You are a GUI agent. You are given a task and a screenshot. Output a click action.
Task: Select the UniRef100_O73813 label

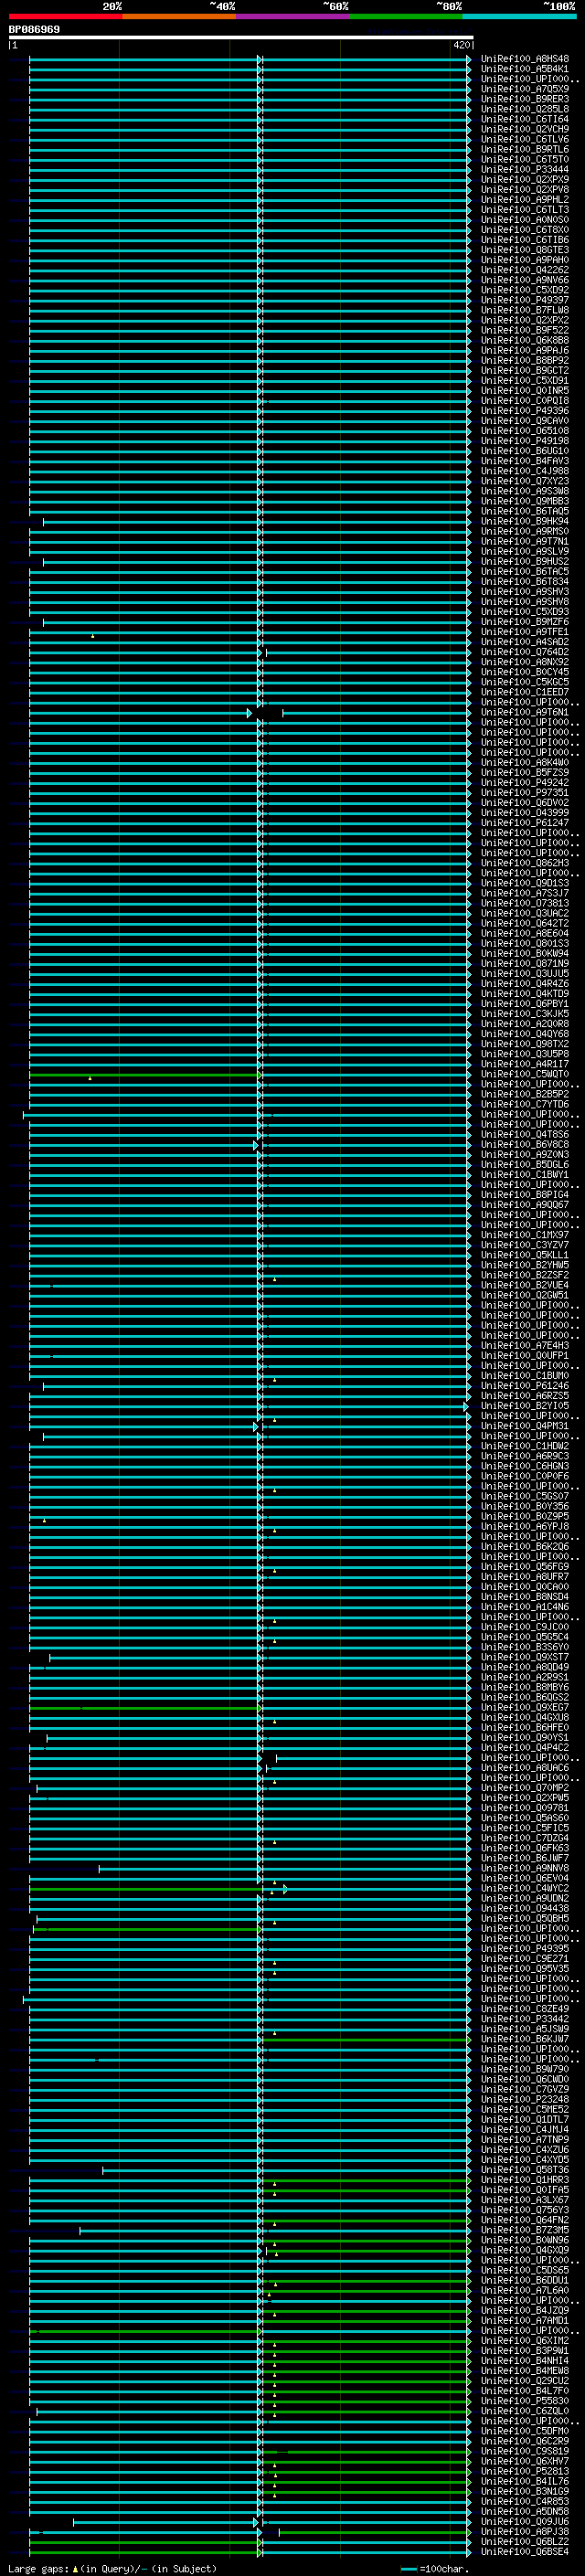[525, 904]
